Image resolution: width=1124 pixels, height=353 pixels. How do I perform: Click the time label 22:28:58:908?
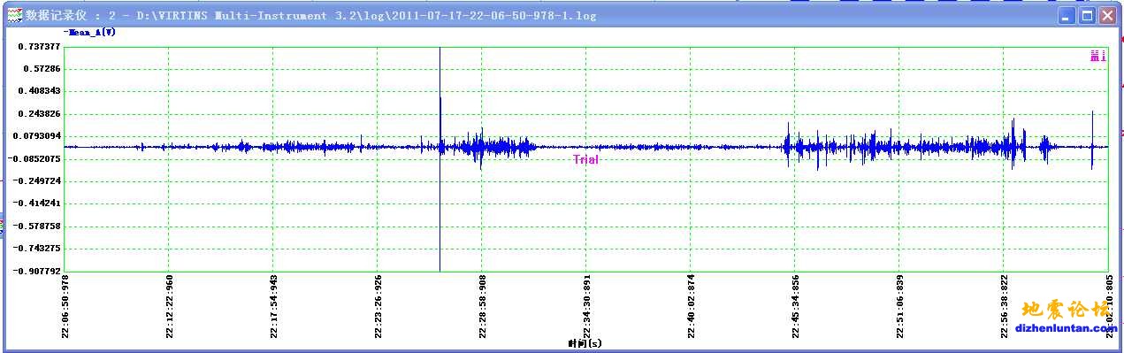pyautogui.click(x=483, y=306)
